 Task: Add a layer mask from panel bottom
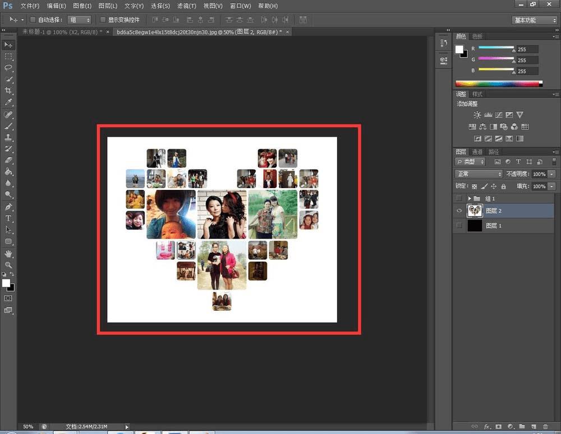(499, 427)
